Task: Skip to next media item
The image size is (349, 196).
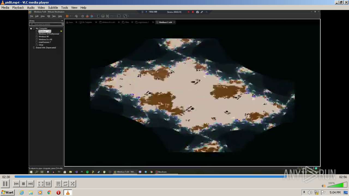Action: 31,184
